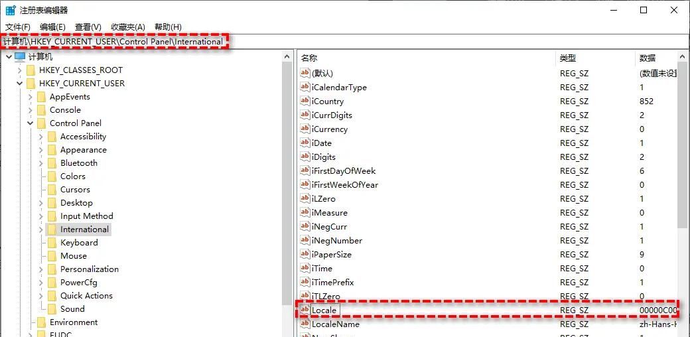The height and width of the screenshot is (337, 690).
Task: Click the iFirstDayOfWeek value icon
Action: tap(305, 170)
